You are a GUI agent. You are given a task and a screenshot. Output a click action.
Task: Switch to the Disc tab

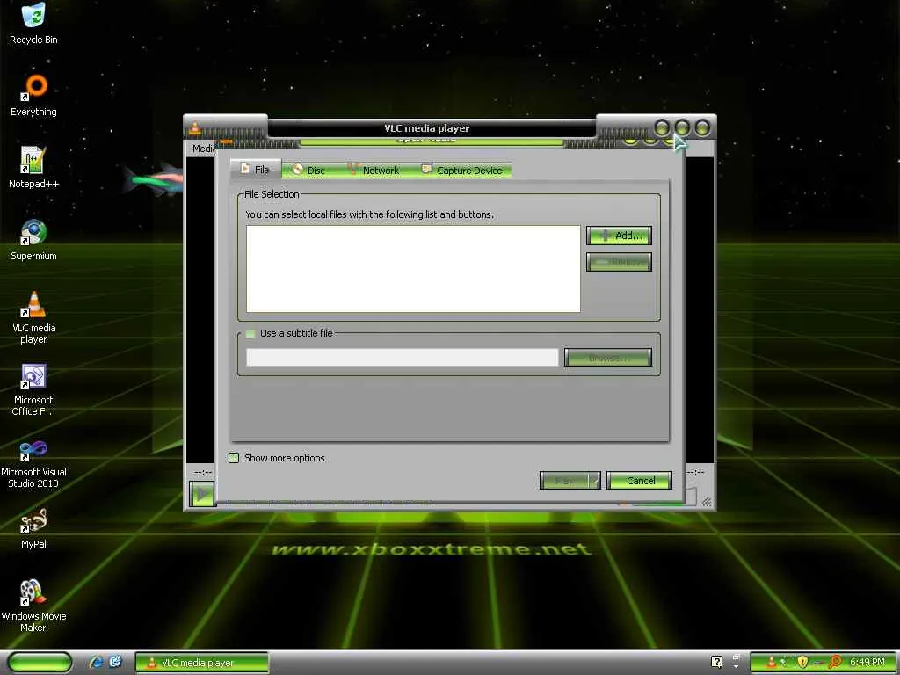point(308,170)
